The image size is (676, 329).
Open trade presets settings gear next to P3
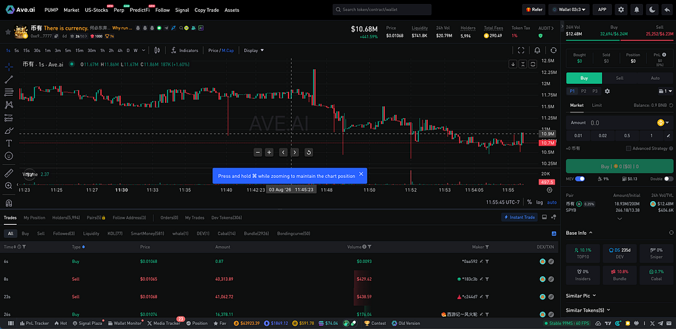point(607,91)
